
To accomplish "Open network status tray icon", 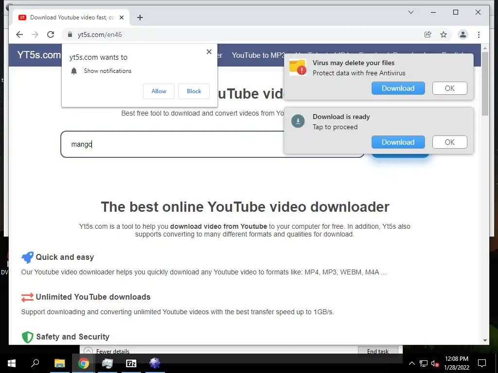I will [x=424, y=363].
